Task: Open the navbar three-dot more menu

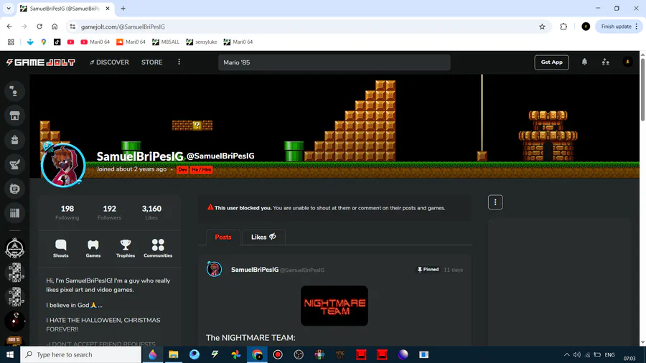Action: (179, 62)
